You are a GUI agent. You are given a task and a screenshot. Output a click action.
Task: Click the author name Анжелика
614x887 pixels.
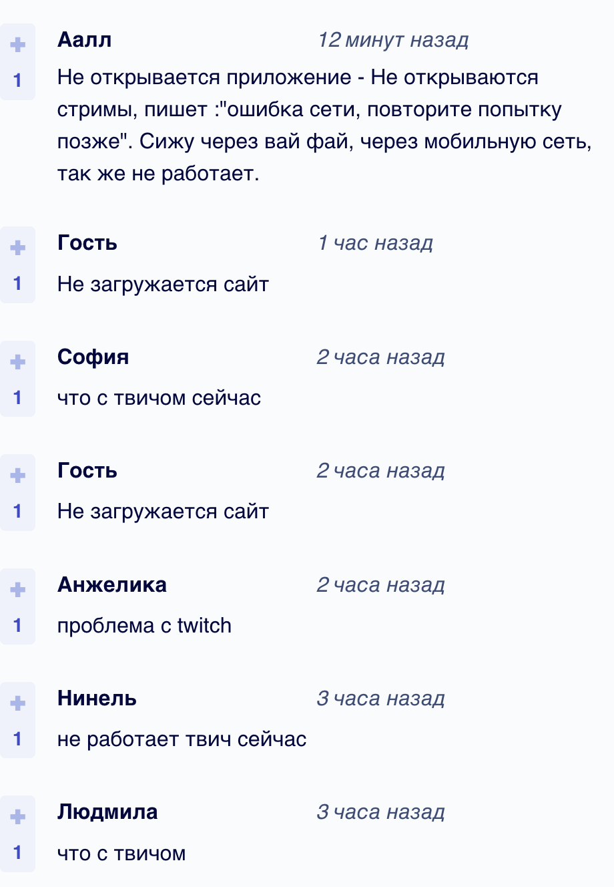[112, 584]
